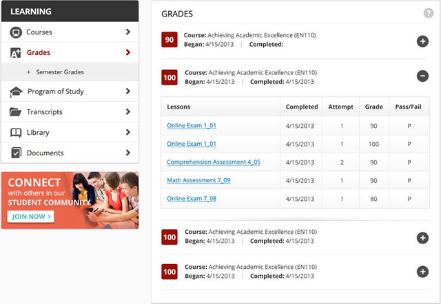Screen dimensions: 441x304
Task: Open Math Assessment 7_09 lesson link
Action: click(x=198, y=180)
